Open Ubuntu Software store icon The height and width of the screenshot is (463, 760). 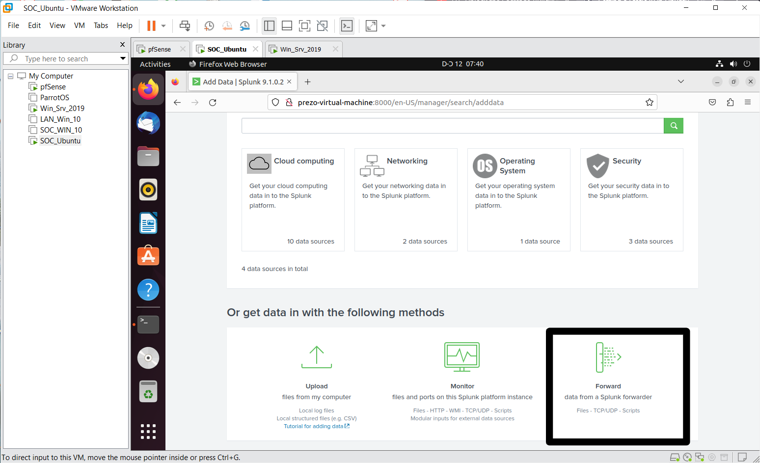pyautogui.click(x=148, y=256)
